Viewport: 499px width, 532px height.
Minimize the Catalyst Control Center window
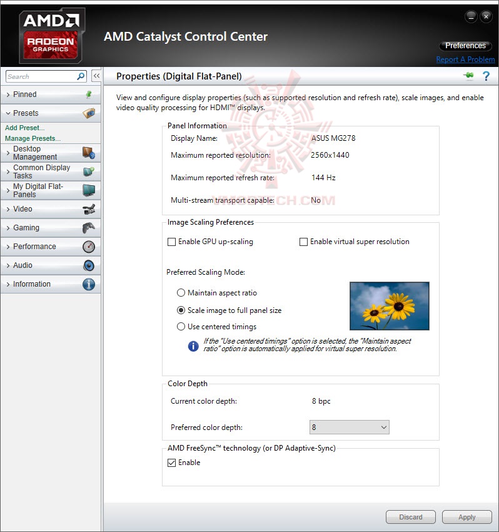pyautogui.click(x=471, y=17)
